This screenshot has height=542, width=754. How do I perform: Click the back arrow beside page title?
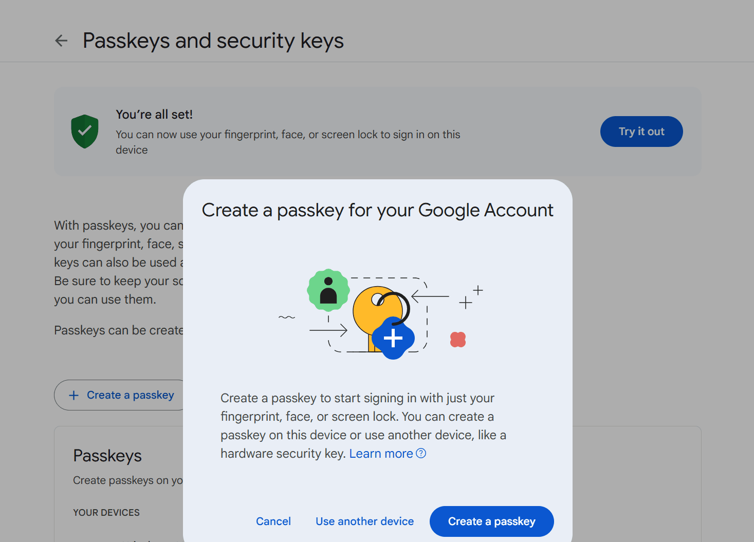point(61,41)
